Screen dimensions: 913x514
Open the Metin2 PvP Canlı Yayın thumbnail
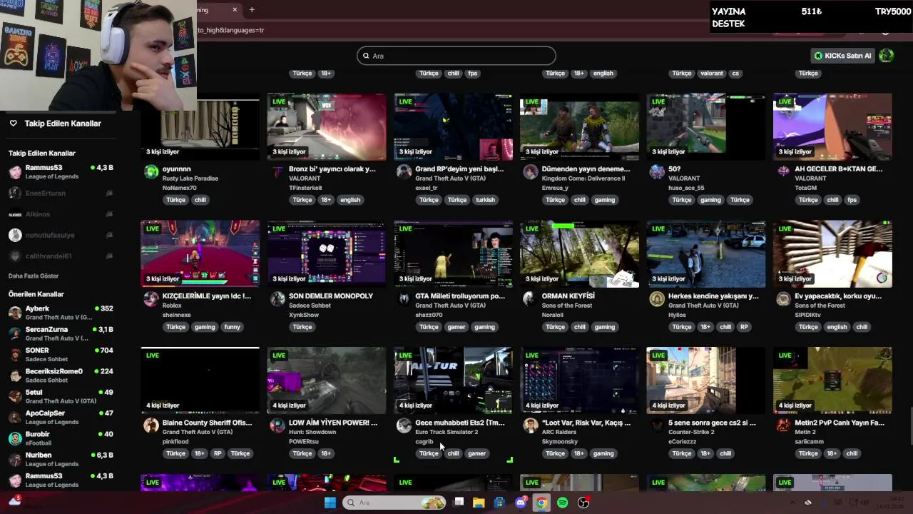click(x=832, y=380)
